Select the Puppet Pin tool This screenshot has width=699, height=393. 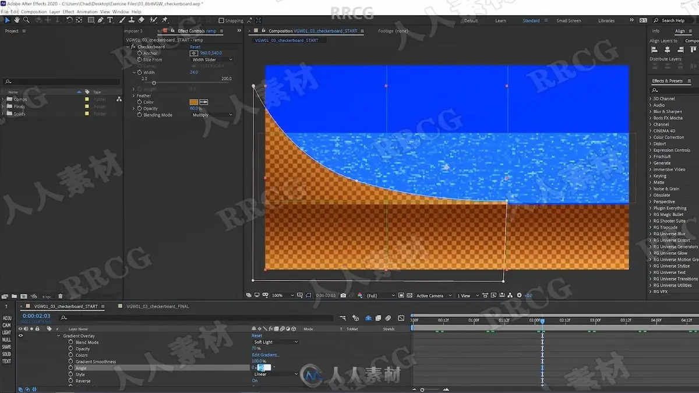pos(165,20)
